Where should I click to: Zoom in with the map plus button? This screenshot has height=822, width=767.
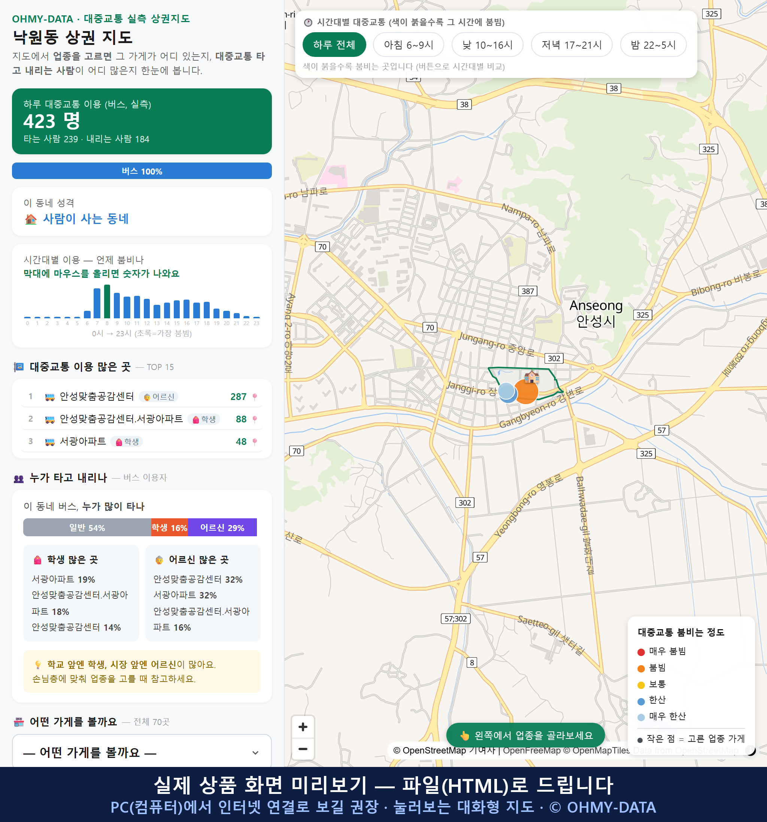[303, 727]
